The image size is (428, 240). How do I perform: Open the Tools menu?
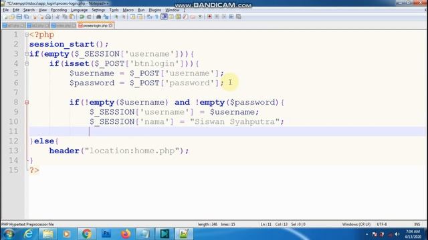(114, 10)
